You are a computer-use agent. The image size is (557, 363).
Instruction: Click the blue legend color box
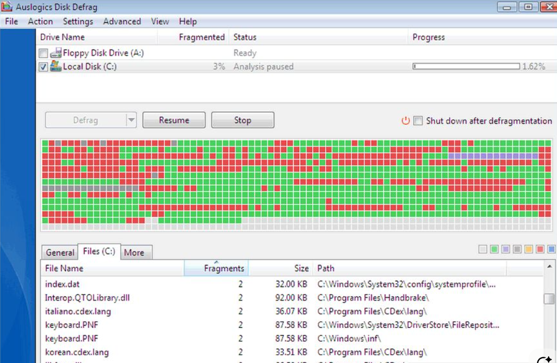click(x=551, y=249)
